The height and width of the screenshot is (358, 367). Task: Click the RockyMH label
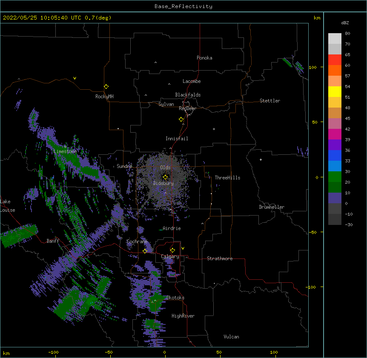[x=104, y=97]
